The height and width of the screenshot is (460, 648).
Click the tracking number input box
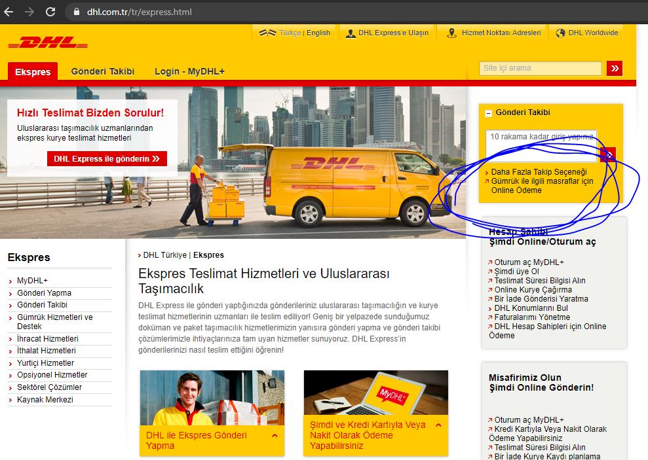coord(541,146)
